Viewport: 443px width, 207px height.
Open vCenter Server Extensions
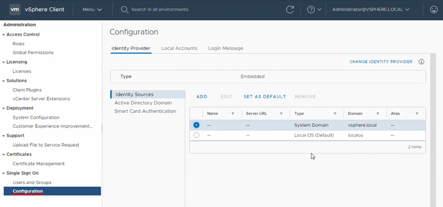41,99
